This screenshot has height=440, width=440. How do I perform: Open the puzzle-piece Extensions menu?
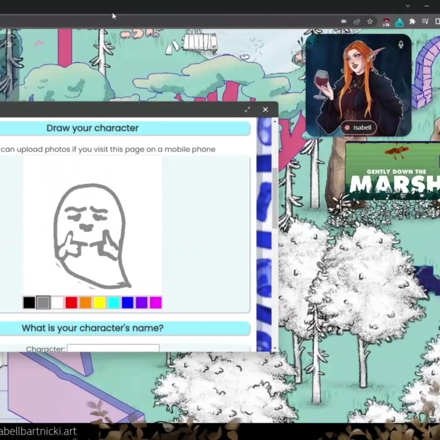(412, 21)
